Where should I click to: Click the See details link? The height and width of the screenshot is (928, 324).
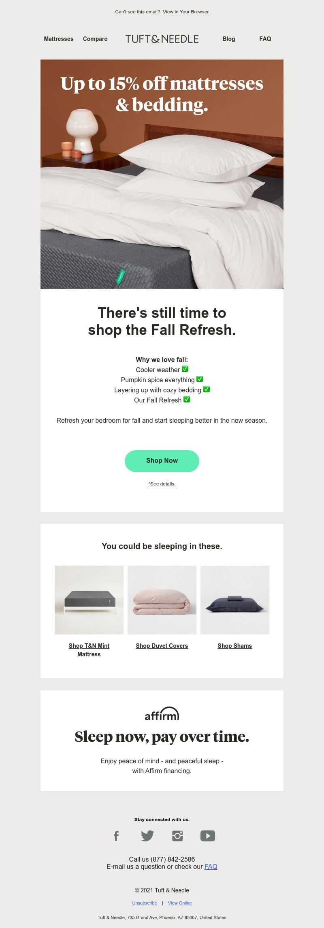pos(162,484)
